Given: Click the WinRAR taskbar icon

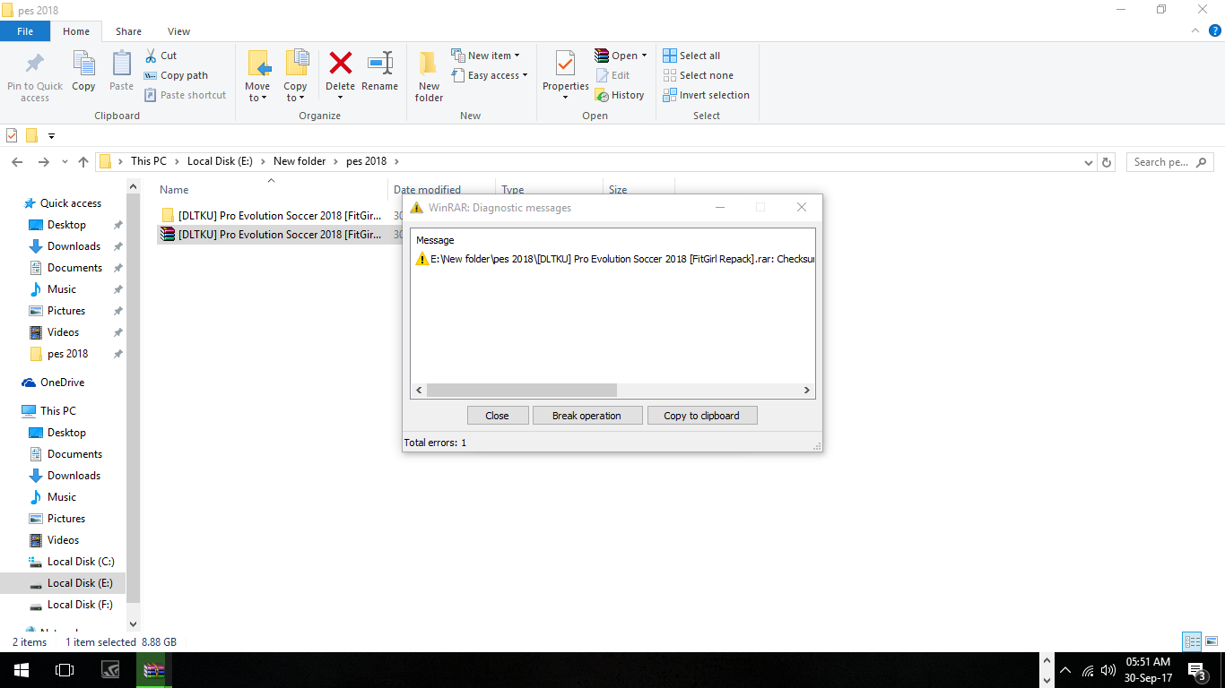Looking at the screenshot, I should [x=153, y=670].
